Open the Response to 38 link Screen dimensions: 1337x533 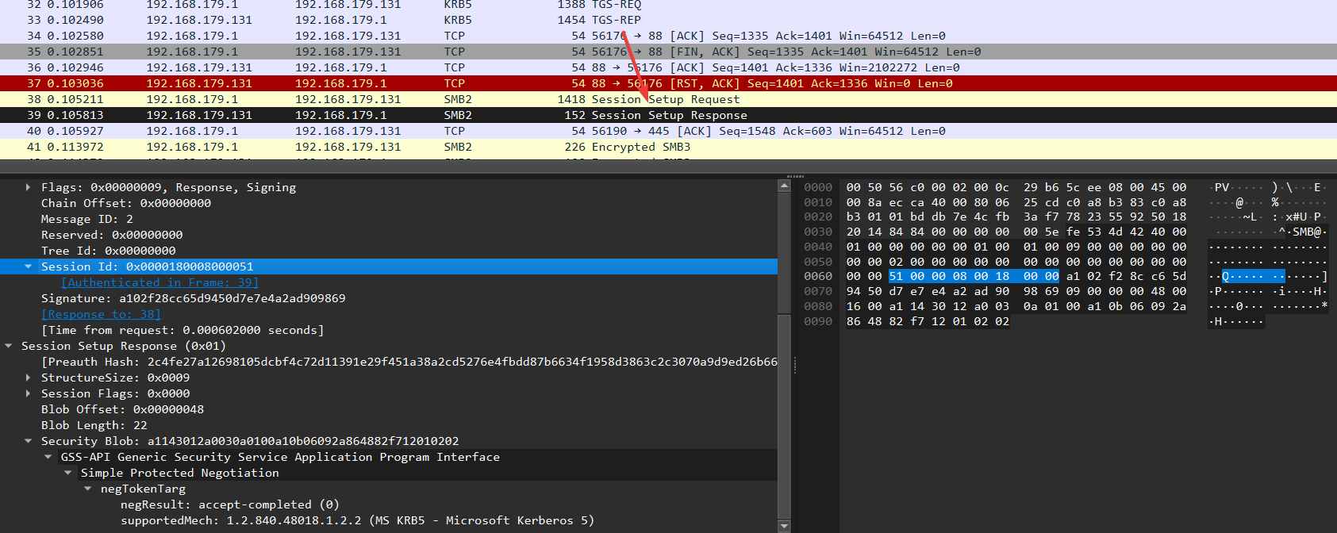tap(101, 314)
